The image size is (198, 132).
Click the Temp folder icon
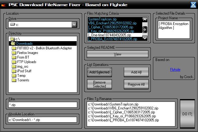14,76
